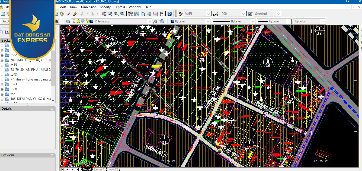Open the QuickCalc calculator tool
The height and width of the screenshot is (171, 362).
(x=162, y=14)
